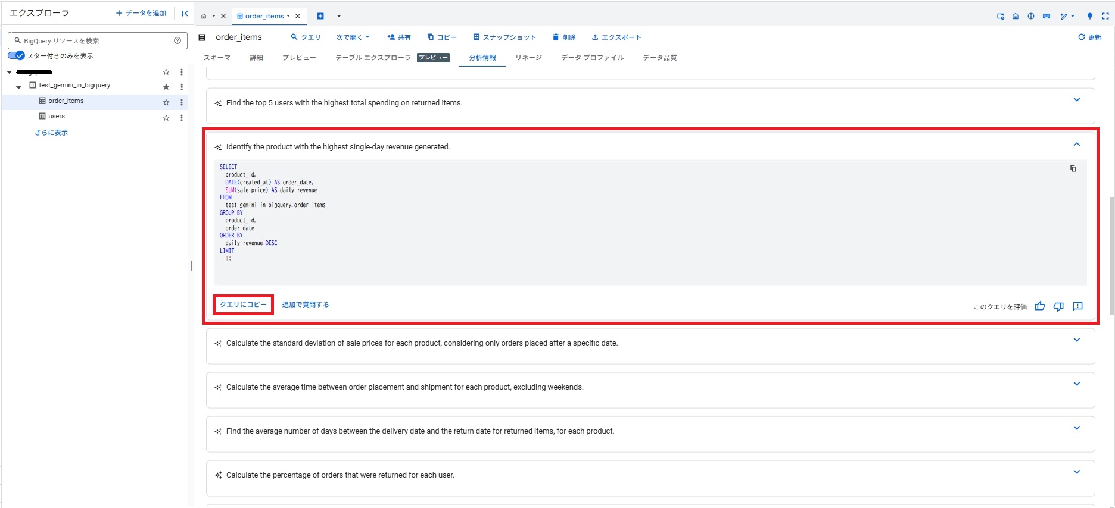Expand the standard deviation of sale prices query
Image resolution: width=1115 pixels, height=508 pixels.
point(1076,340)
